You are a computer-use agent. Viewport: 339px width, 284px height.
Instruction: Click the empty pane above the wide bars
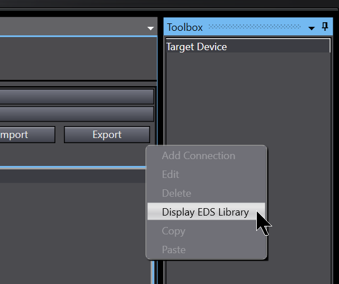pyautogui.click(x=78, y=58)
